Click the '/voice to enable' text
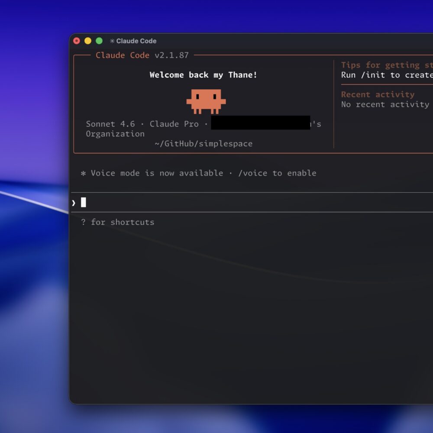433x433 pixels. point(277,173)
